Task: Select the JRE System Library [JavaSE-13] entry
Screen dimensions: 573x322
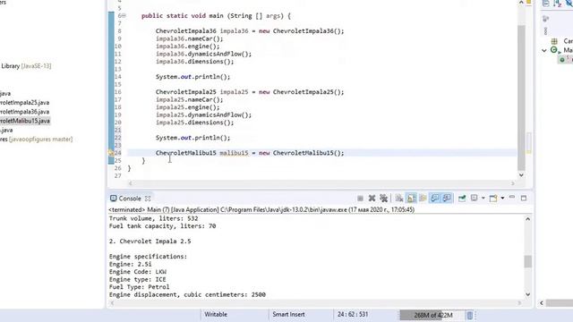Action: pyautogui.click(x=26, y=66)
